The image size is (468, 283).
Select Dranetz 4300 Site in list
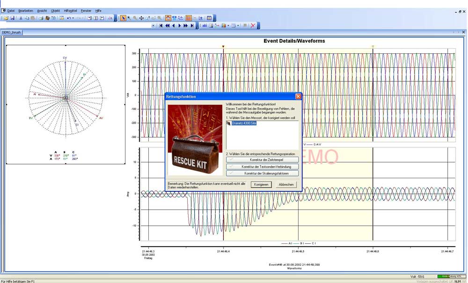pos(244,123)
